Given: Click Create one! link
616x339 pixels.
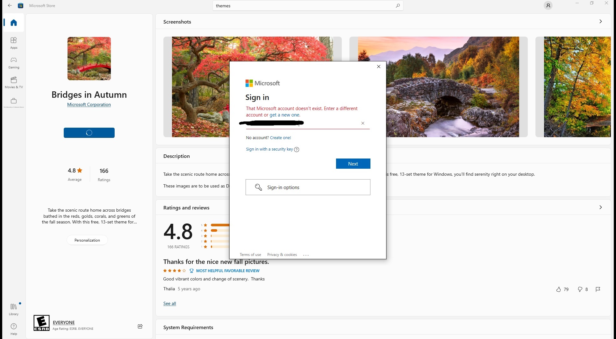Looking at the screenshot, I should (280, 138).
